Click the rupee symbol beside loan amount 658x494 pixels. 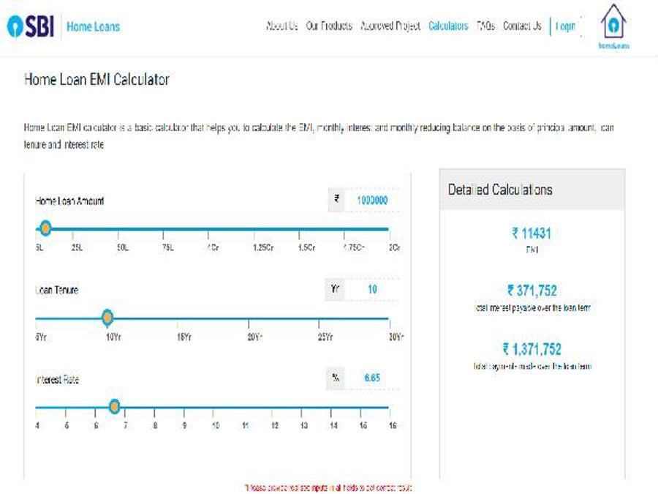(x=336, y=199)
